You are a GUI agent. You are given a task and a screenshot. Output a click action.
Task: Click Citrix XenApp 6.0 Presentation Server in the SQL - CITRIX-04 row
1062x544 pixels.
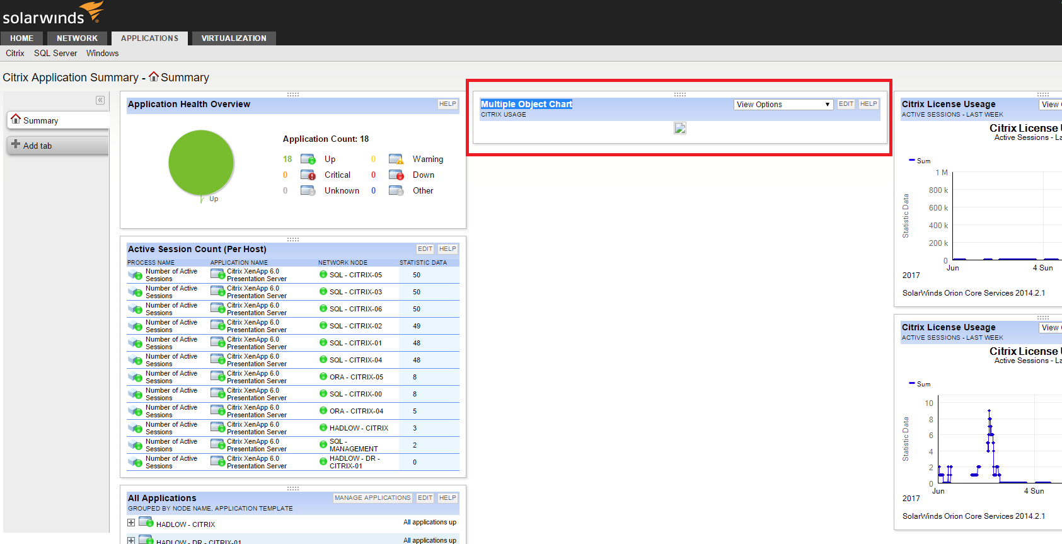coord(257,360)
